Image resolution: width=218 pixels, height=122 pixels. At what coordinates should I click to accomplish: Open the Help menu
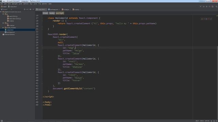pyautogui.click(x=50, y=4)
